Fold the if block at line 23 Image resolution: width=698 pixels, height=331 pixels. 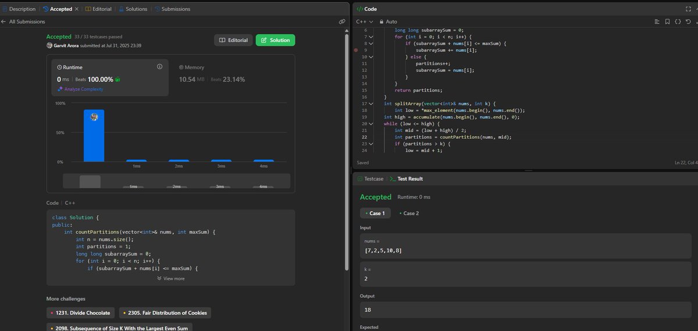pos(371,143)
